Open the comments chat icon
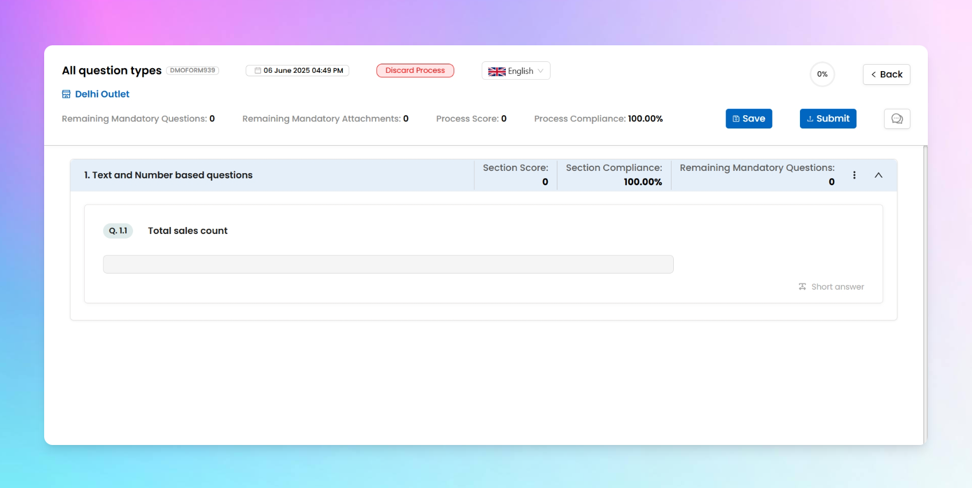This screenshot has width=972, height=488. tap(897, 119)
